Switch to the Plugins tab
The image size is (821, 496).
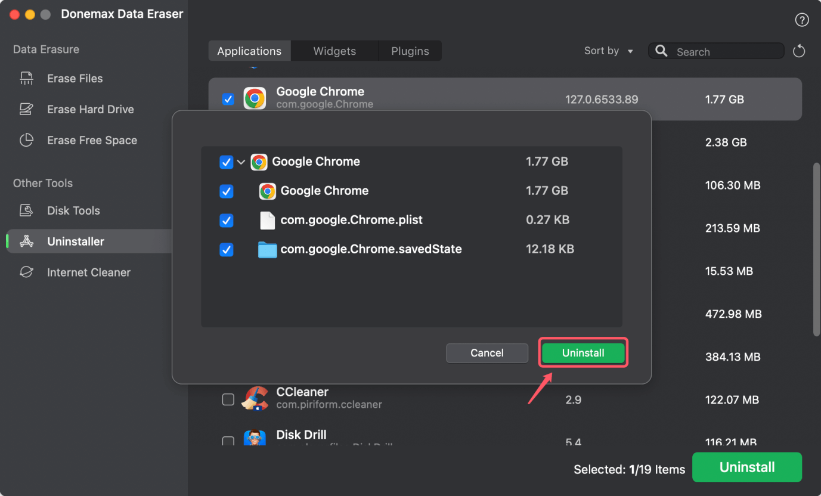410,51
